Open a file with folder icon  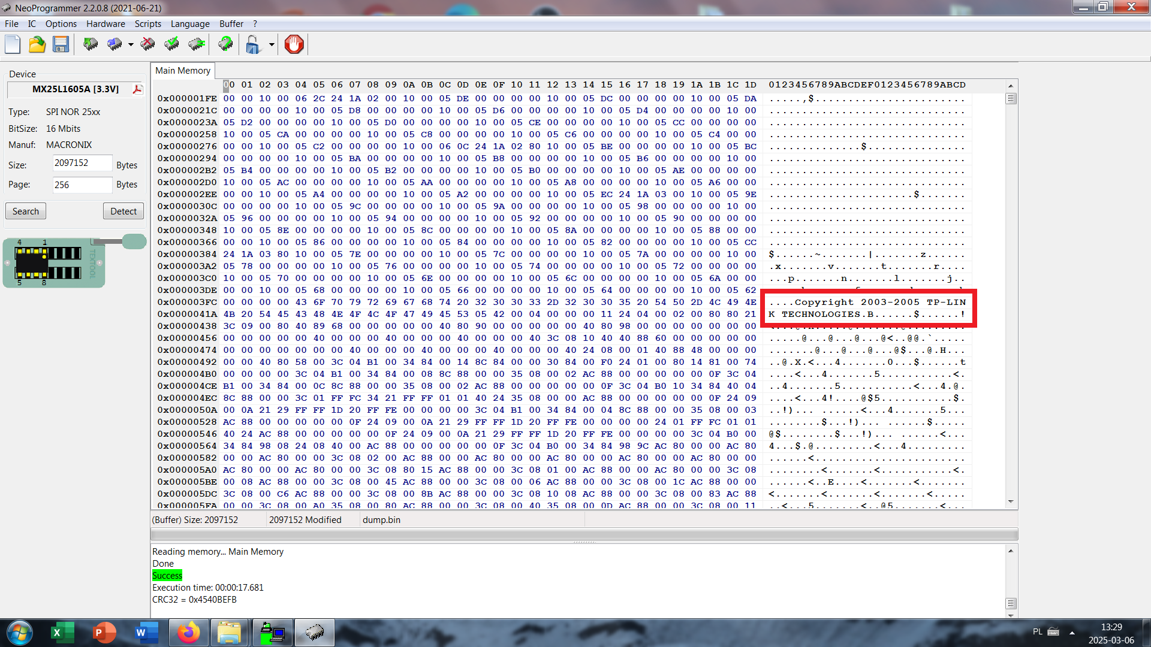37,44
